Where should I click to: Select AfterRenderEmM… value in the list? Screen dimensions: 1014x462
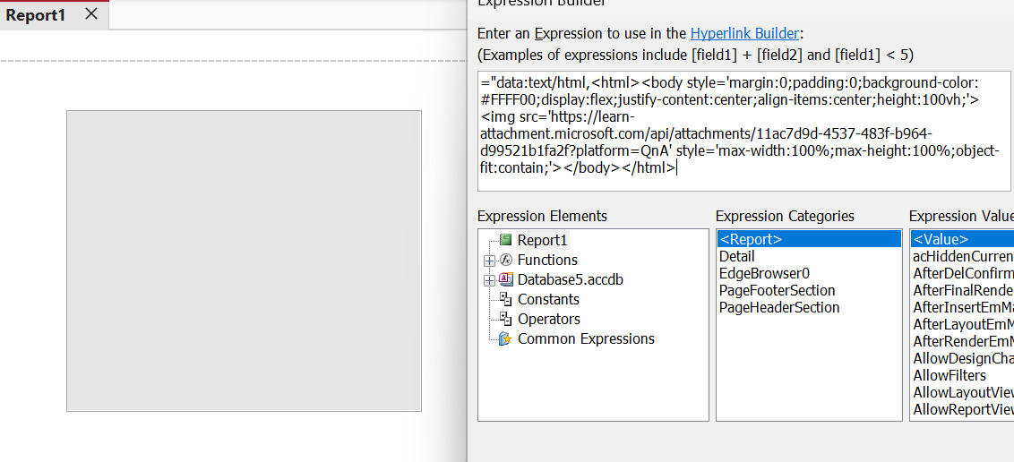pos(963,342)
